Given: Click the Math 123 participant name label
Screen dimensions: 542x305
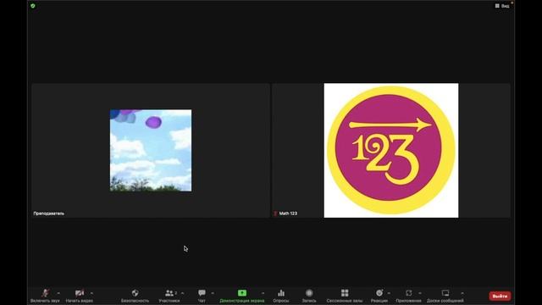Looking at the screenshot, I should click(x=288, y=213).
